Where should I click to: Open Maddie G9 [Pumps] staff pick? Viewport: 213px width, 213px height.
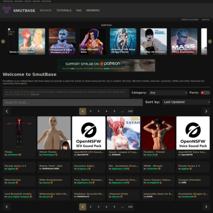point(153,42)
